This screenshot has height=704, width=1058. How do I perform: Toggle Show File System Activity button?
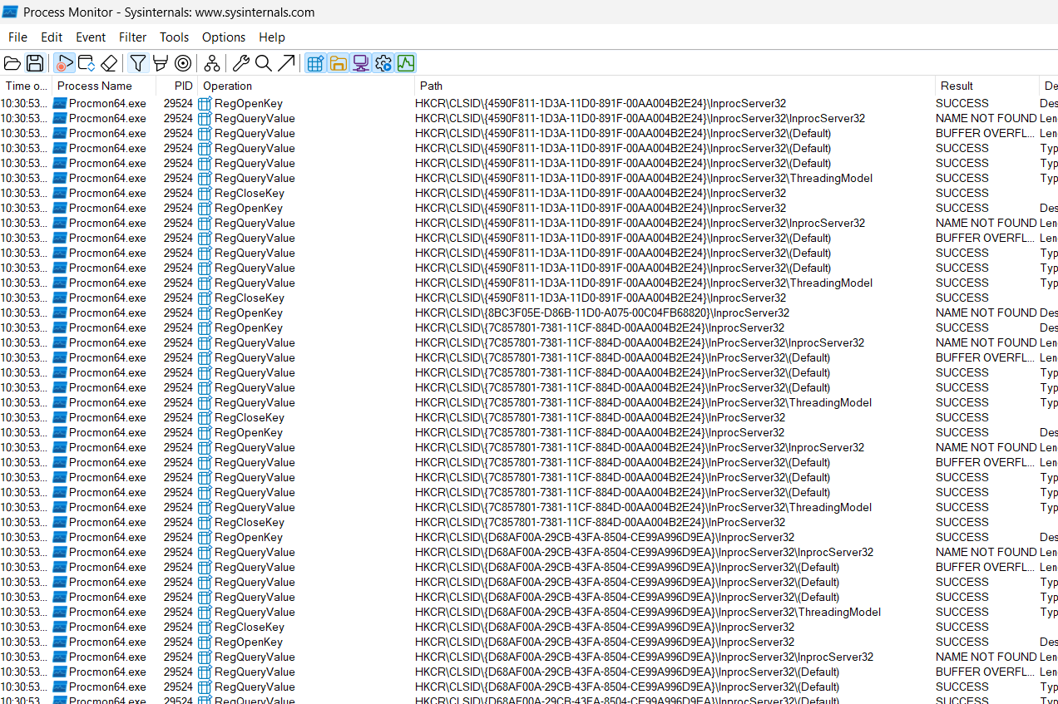(x=338, y=63)
